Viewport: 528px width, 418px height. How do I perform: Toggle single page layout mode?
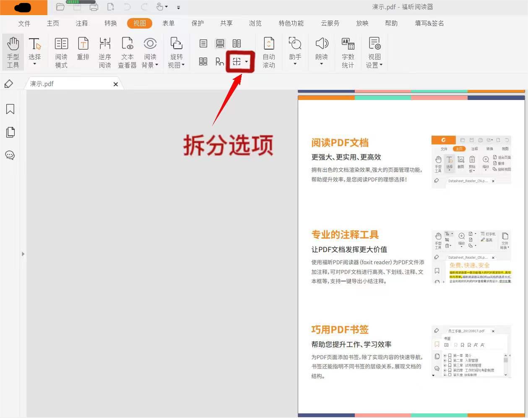[203, 43]
